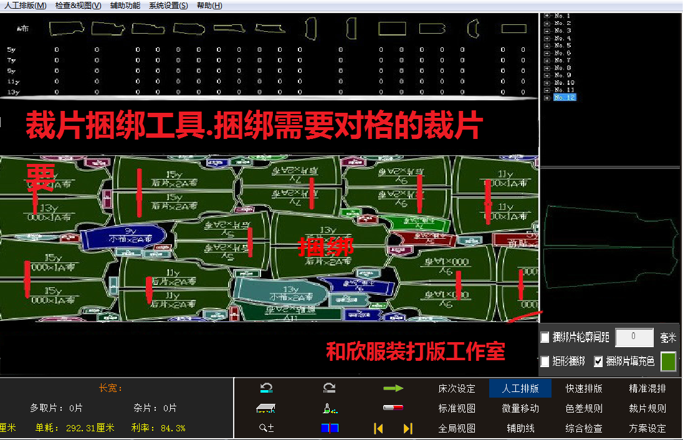Viewport: 683px width, 440px height.
Task: Open the zoom in/out magnifier tool
Action: click(x=267, y=428)
